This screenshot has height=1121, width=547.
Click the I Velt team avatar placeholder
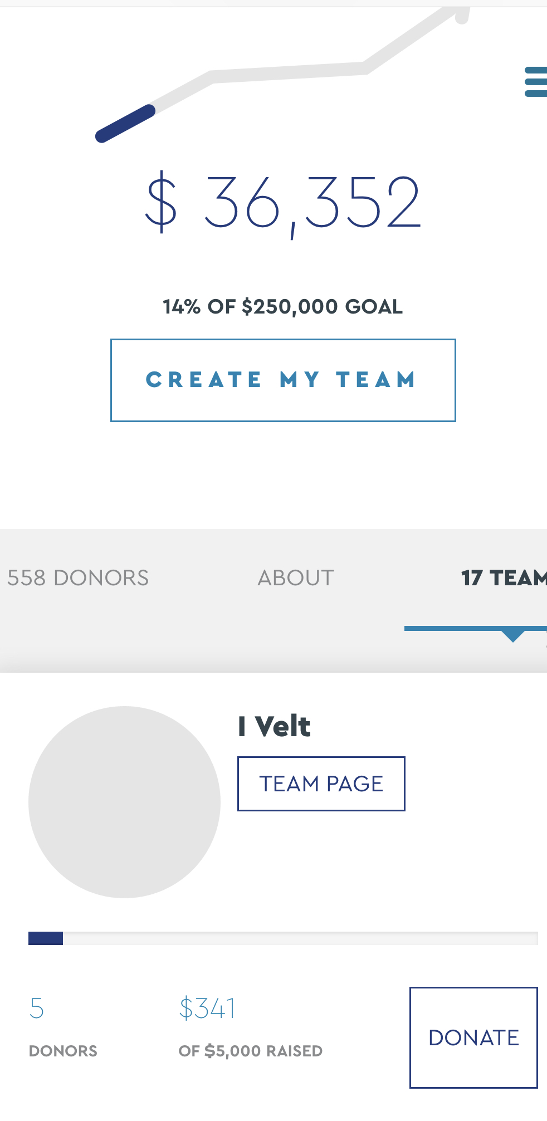(124, 802)
